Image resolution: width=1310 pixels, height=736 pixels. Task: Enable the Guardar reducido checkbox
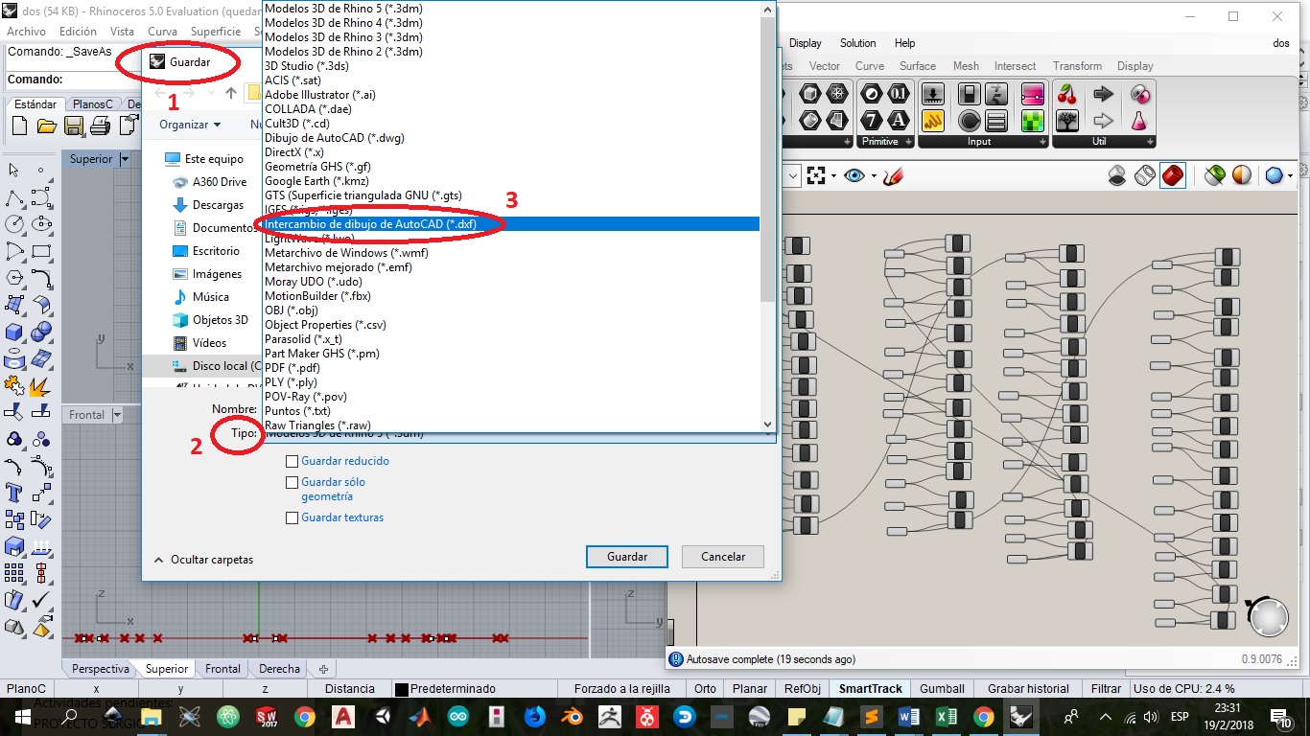coord(292,461)
